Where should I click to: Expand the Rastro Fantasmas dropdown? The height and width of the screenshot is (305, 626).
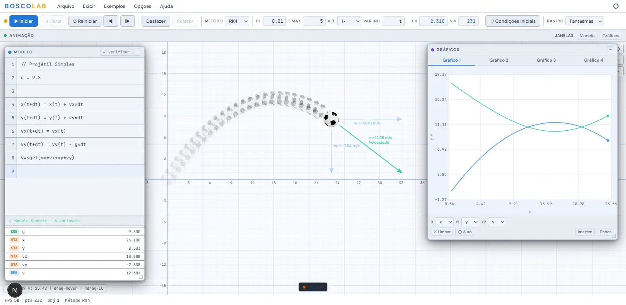click(x=585, y=21)
